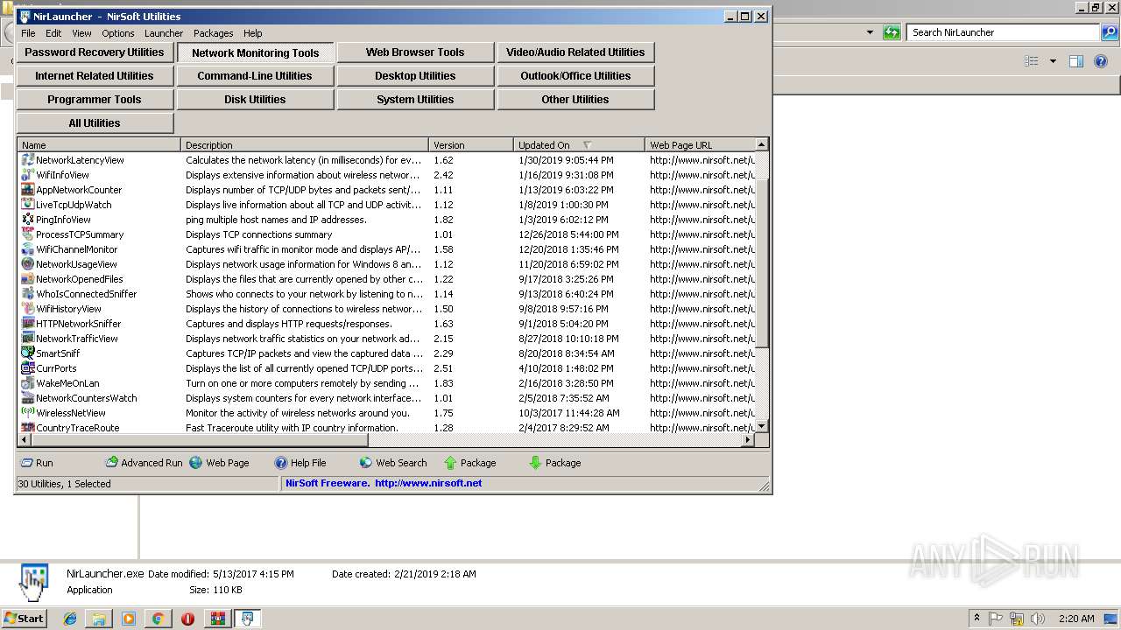This screenshot has height=630, width=1121.
Task: Select the SmartSniff utility icon
Action: tap(28, 353)
